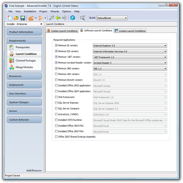Image resolution: width=183 pixels, height=183 pixels.
Task: Click the Save floppy disk icon
Action: point(23,18)
